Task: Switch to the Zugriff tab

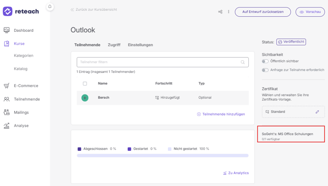Action: pos(114,45)
